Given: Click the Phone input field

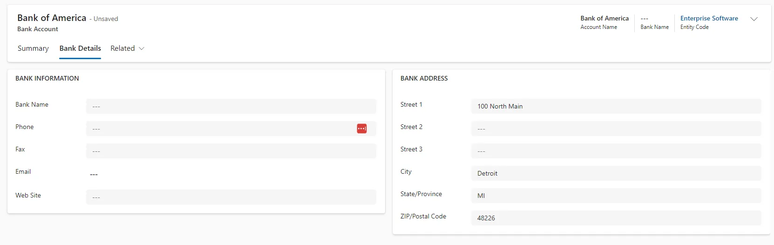Looking at the screenshot, I should [231, 129].
